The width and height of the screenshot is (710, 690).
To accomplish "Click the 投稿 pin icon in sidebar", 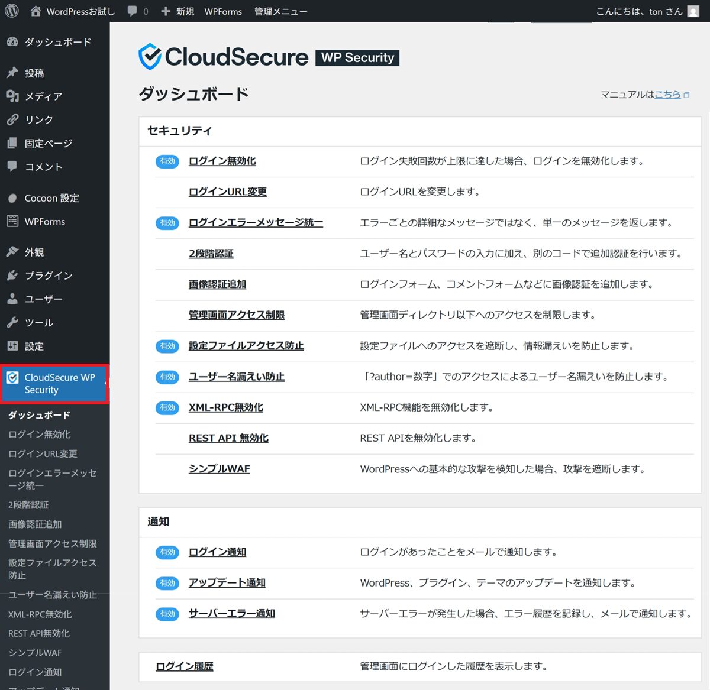I will tap(12, 73).
